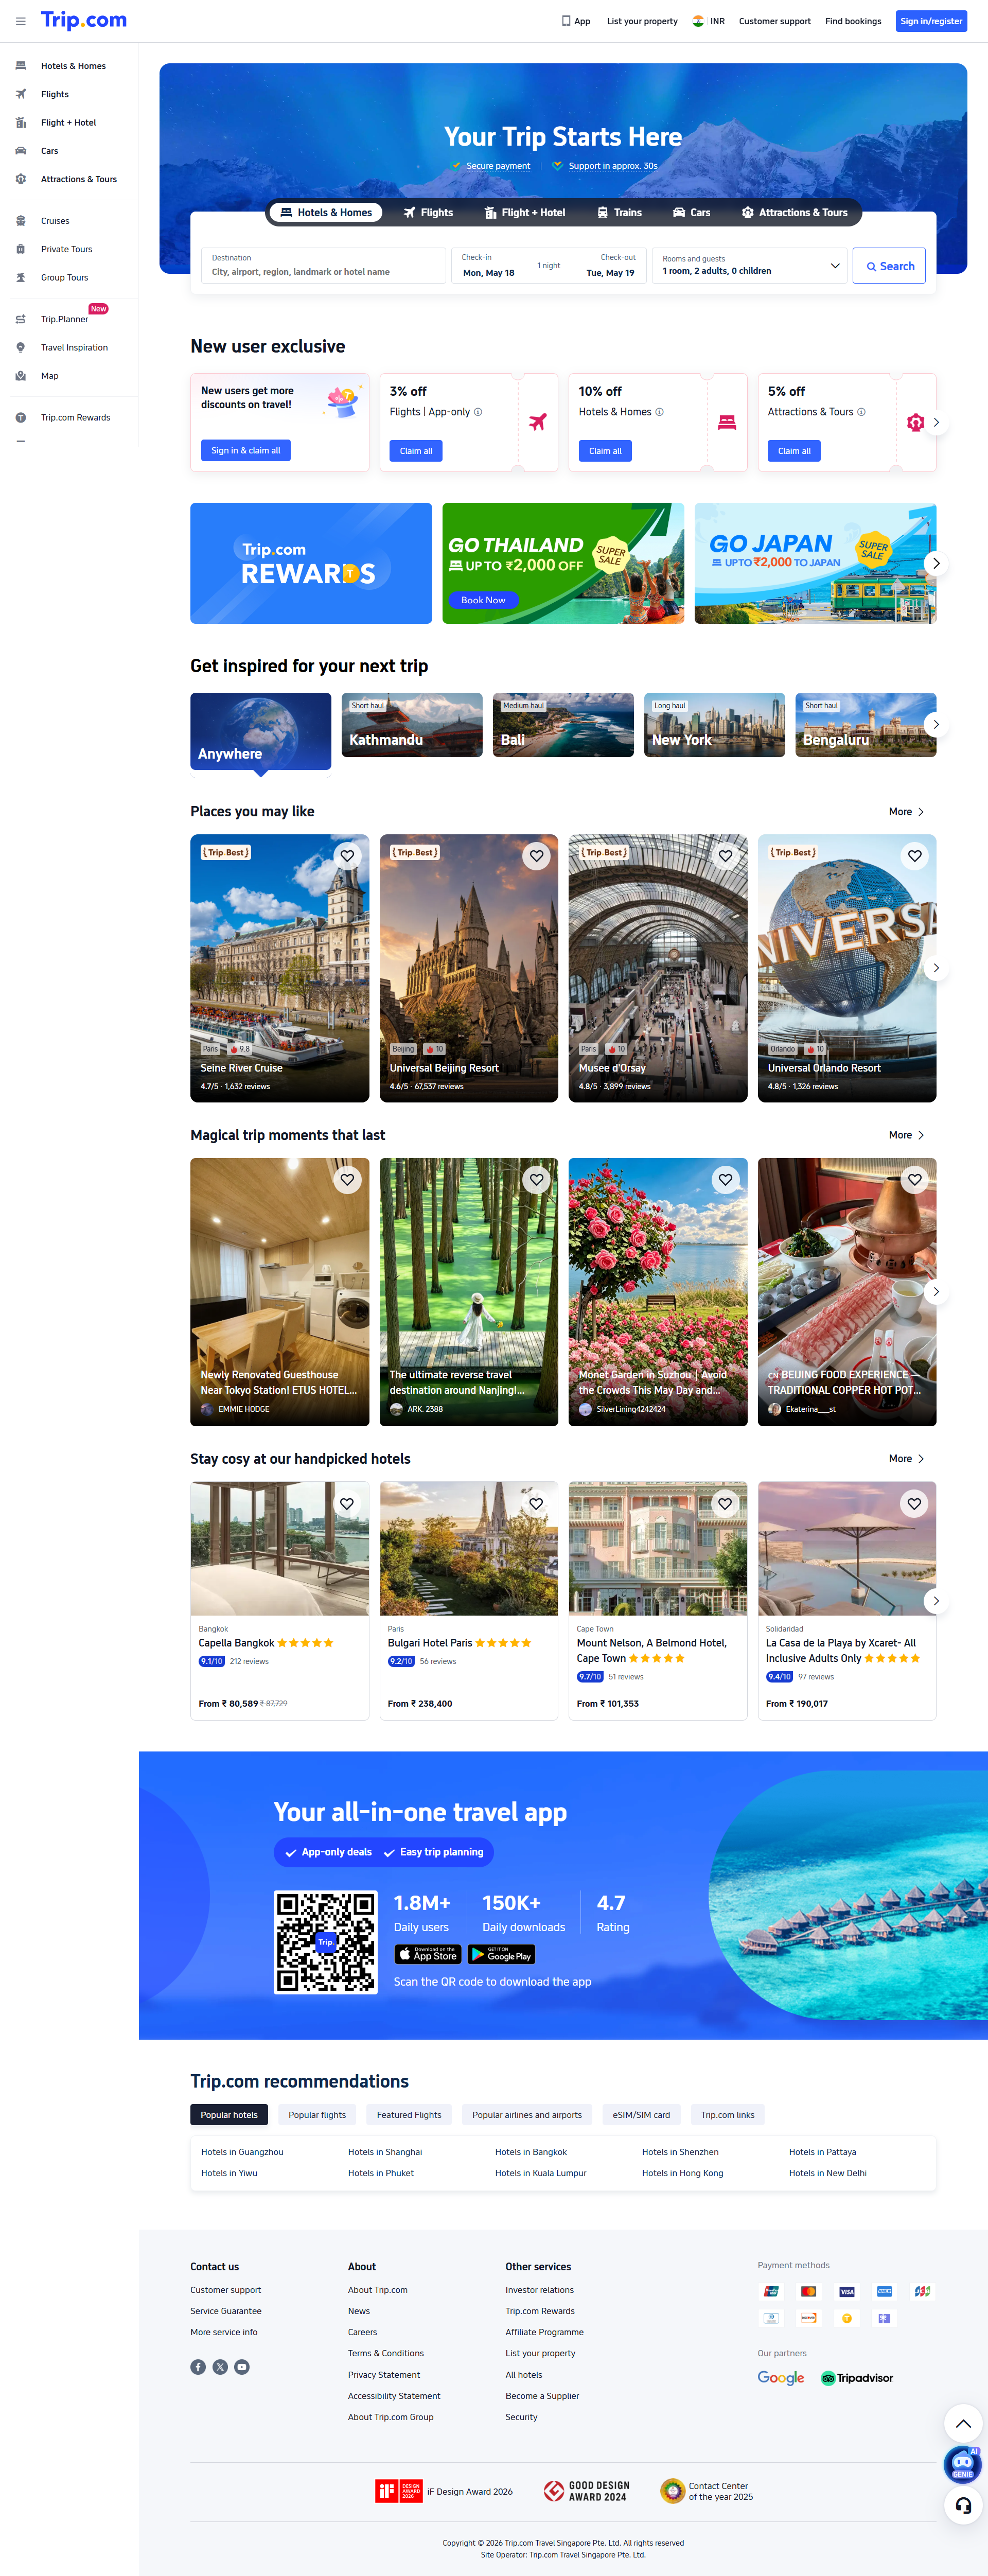The image size is (988, 2576).
Task: Click the Trip.com logo
Action: coord(84,20)
